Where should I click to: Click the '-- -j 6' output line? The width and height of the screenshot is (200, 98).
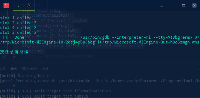click(x=8, y=86)
